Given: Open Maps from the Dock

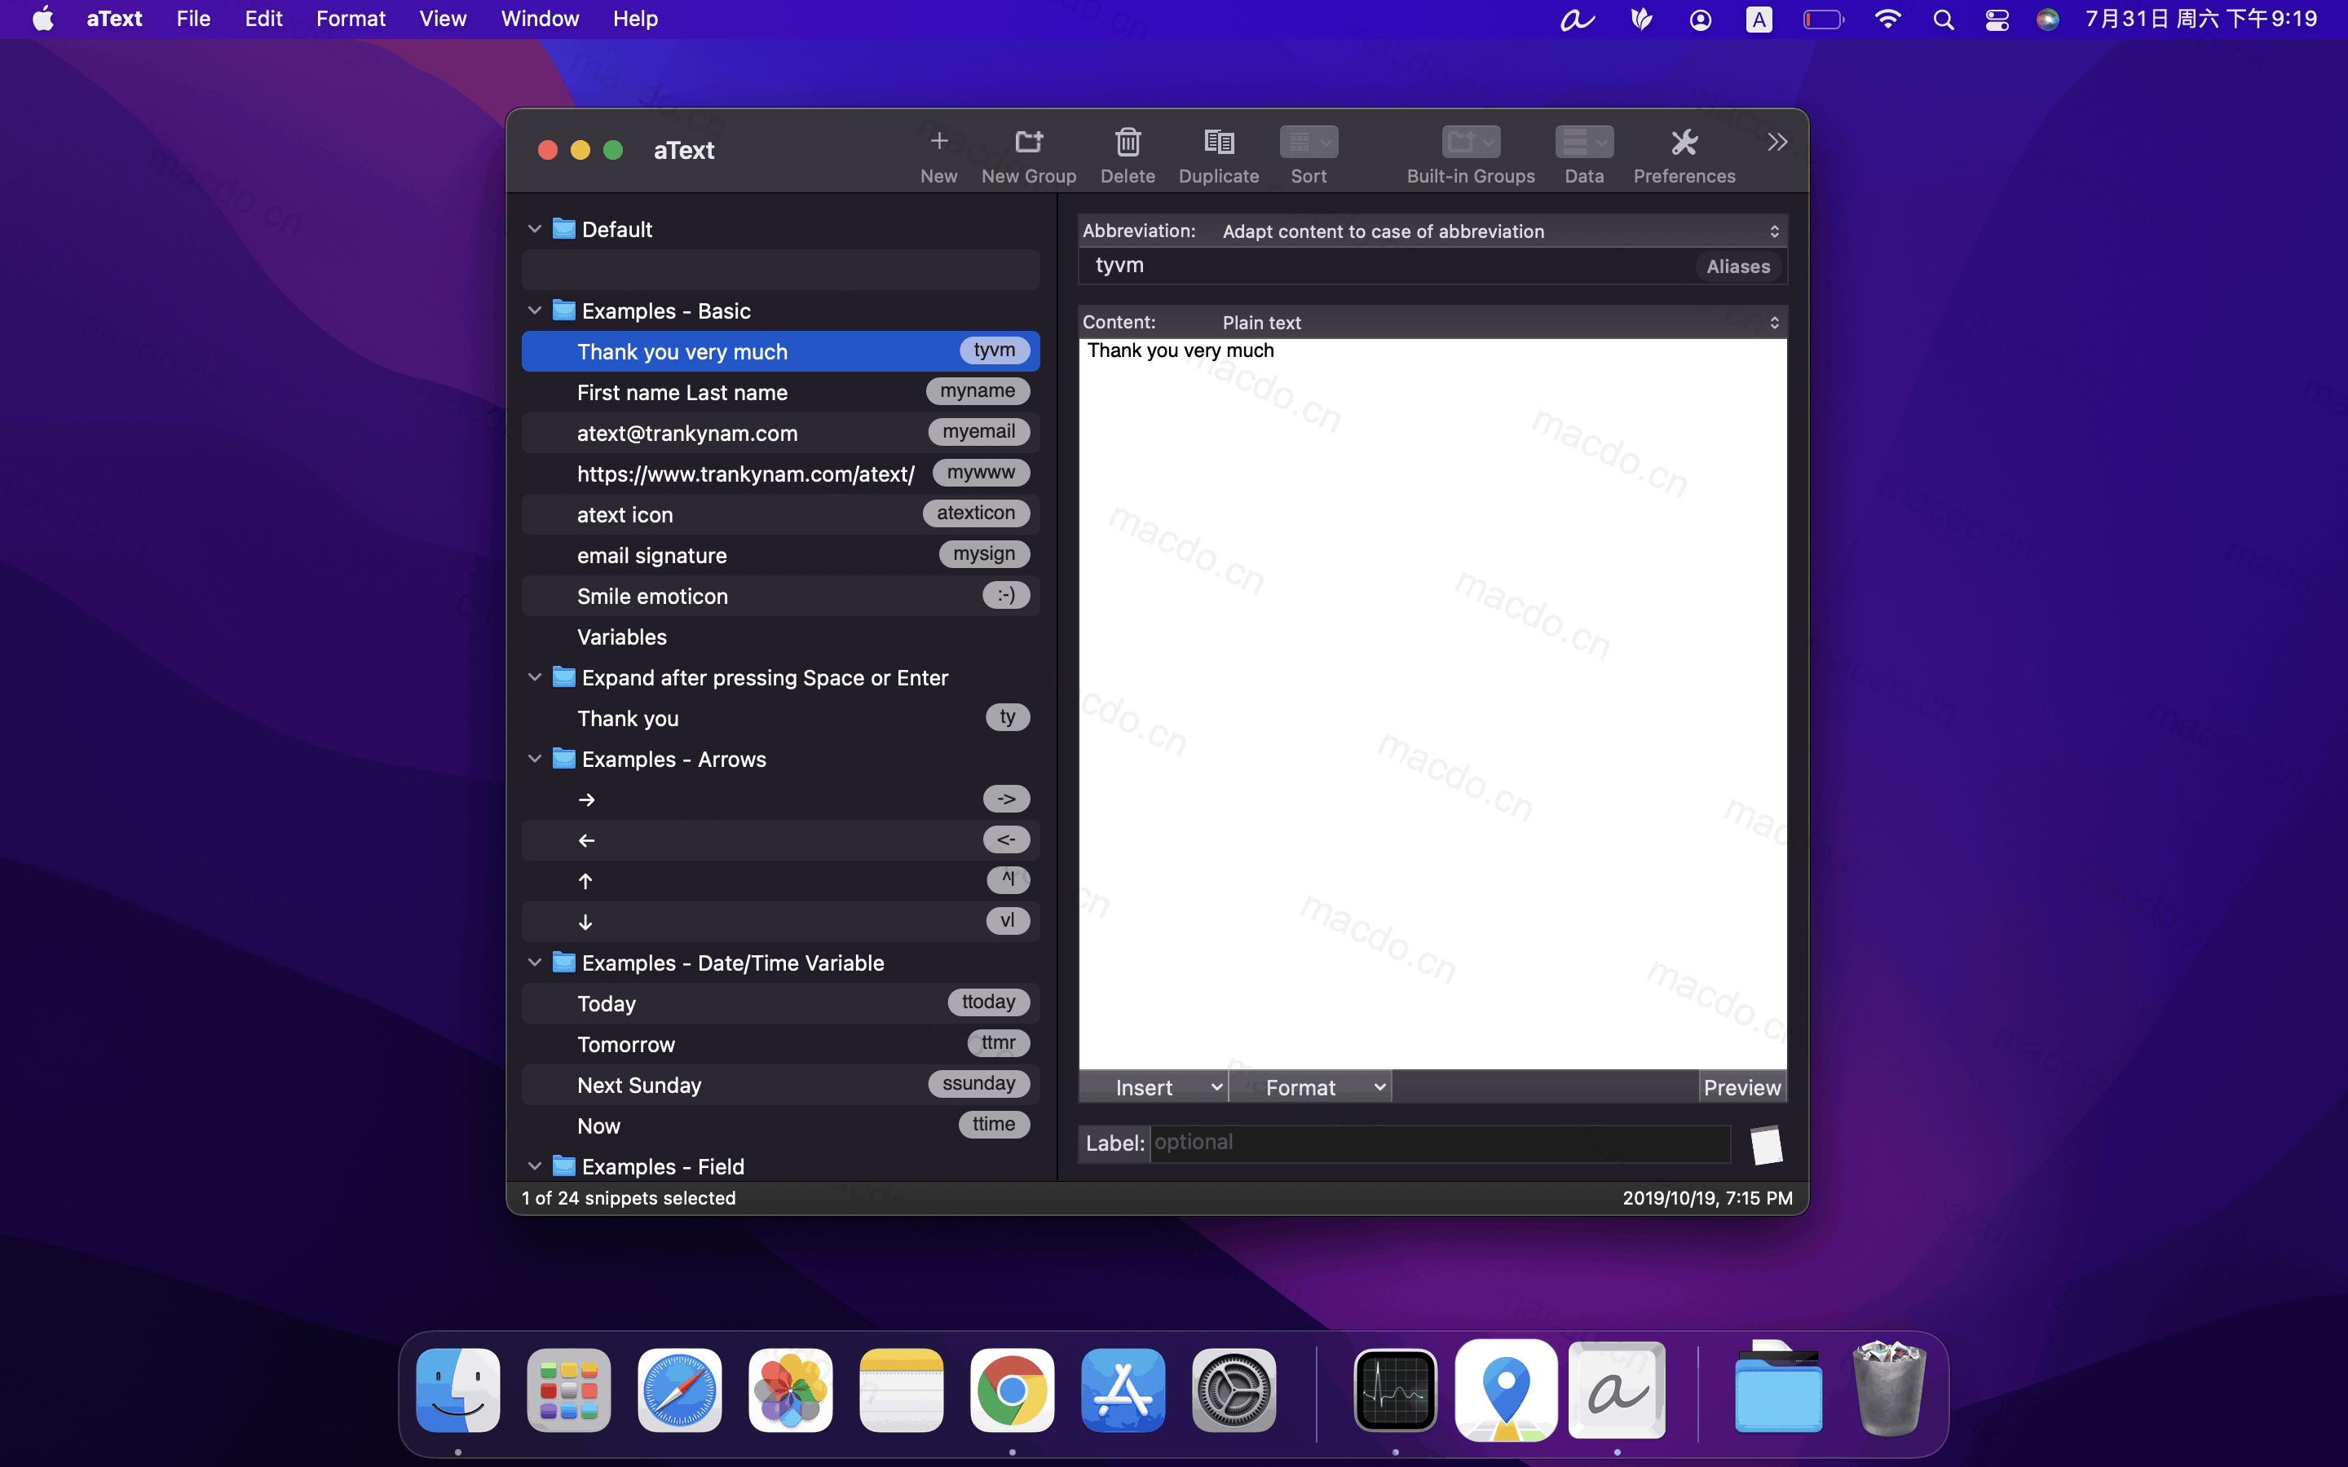Looking at the screenshot, I should pyautogui.click(x=1506, y=1390).
